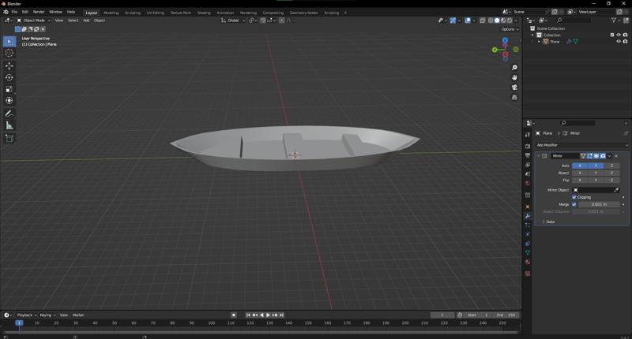Toggle Flip X button
This screenshot has height=339, width=632.
coord(580,181)
